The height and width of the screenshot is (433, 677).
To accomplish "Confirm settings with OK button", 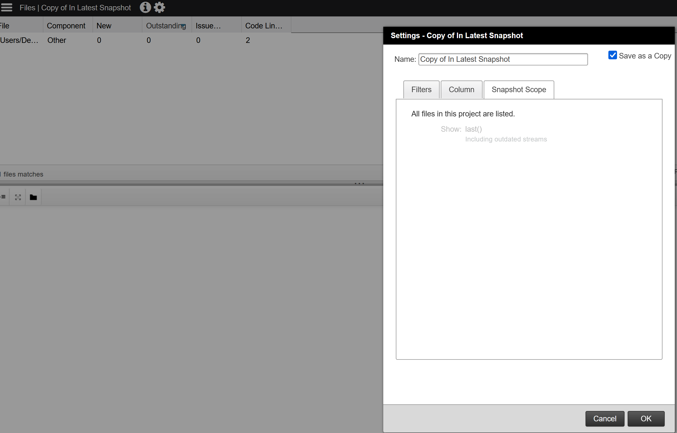I will (646, 419).
